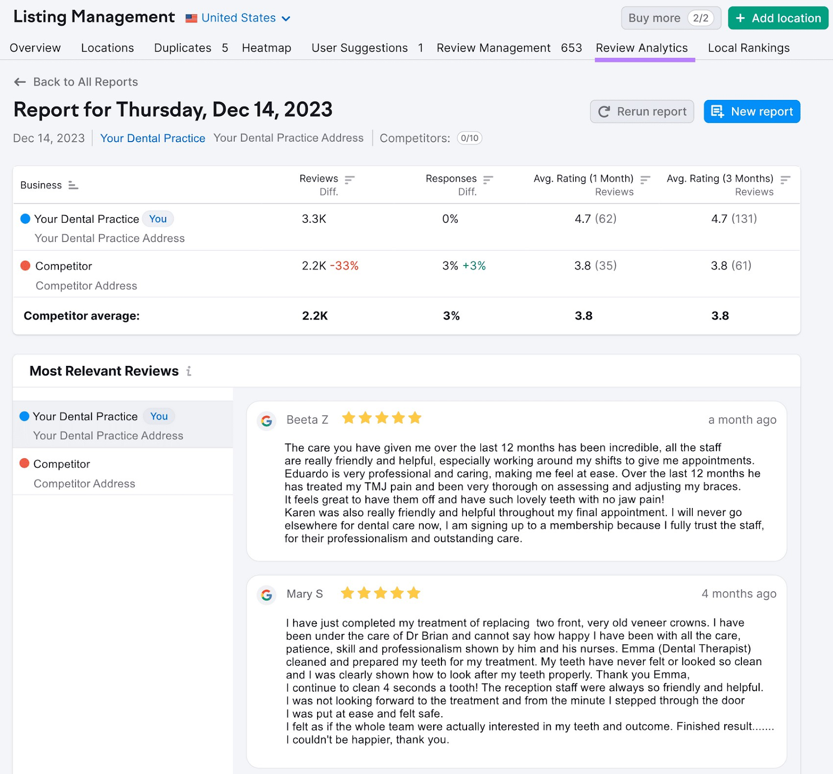Click the chevron next to United States

coord(285,18)
